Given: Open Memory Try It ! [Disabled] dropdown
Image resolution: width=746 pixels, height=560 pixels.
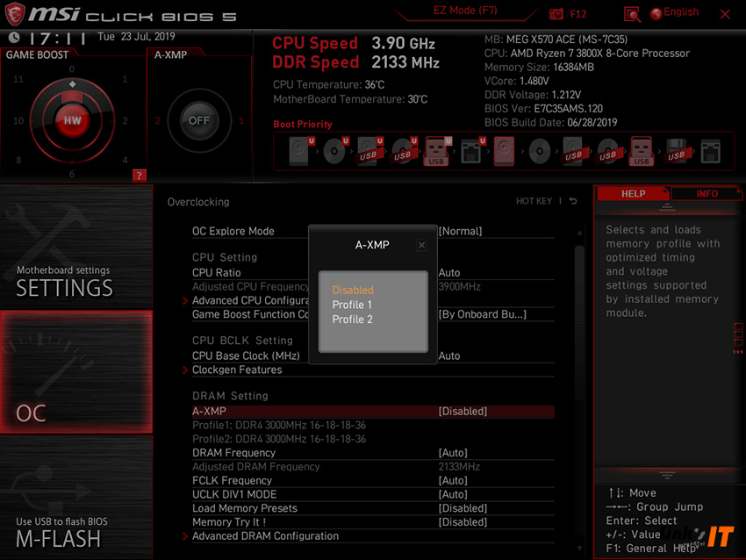Looking at the screenshot, I should pyautogui.click(x=463, y=522).
